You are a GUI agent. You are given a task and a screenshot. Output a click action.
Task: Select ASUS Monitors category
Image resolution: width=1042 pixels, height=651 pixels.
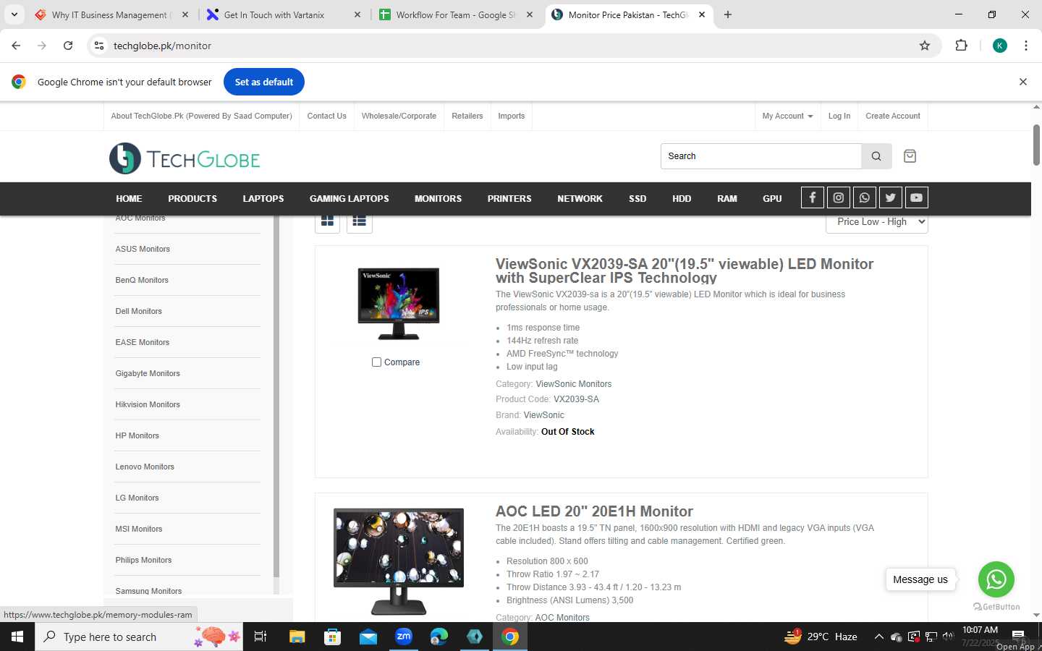coord(143,249)
